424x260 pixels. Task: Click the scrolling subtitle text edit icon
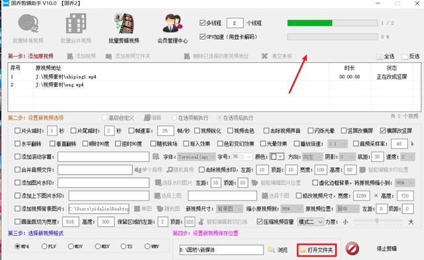pyautogui.click(x=156, y=157)
